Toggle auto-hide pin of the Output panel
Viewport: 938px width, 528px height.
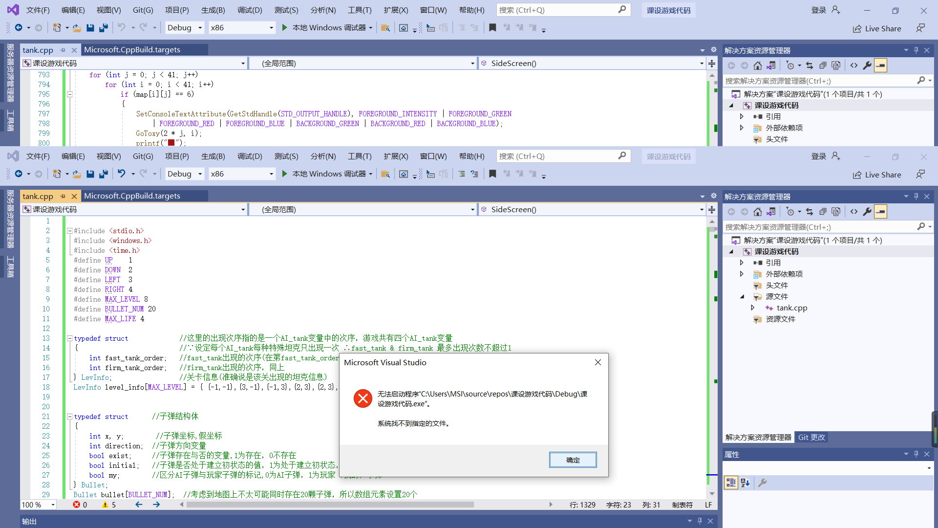(700, 521)
